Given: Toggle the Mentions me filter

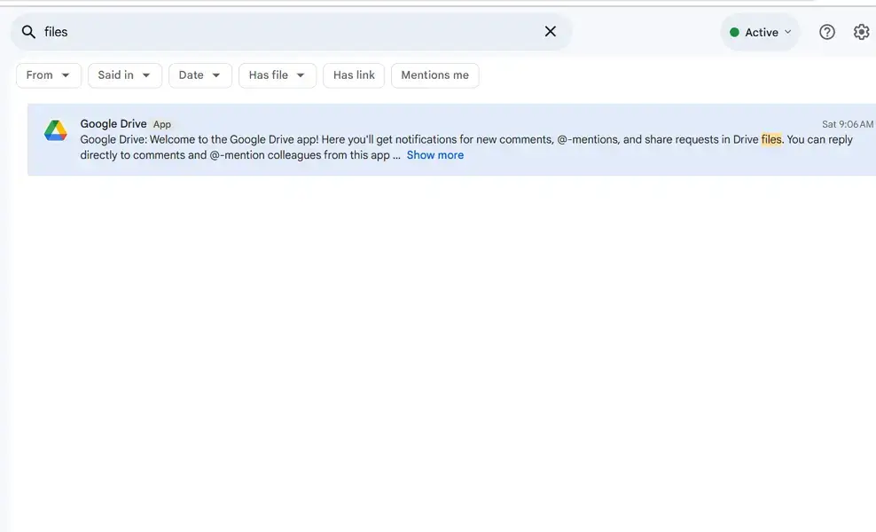Looking at the screenshot, I should (x=434, y=75).
